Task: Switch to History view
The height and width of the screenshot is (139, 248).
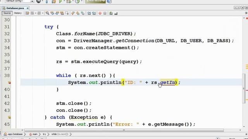Action: point(18,13)
